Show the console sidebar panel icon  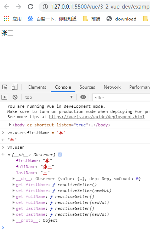(x=4, y=97)
